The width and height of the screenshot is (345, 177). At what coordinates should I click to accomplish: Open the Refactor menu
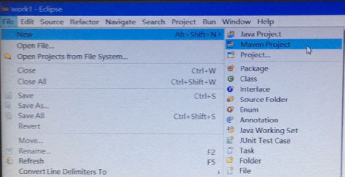tap(84, 22)
